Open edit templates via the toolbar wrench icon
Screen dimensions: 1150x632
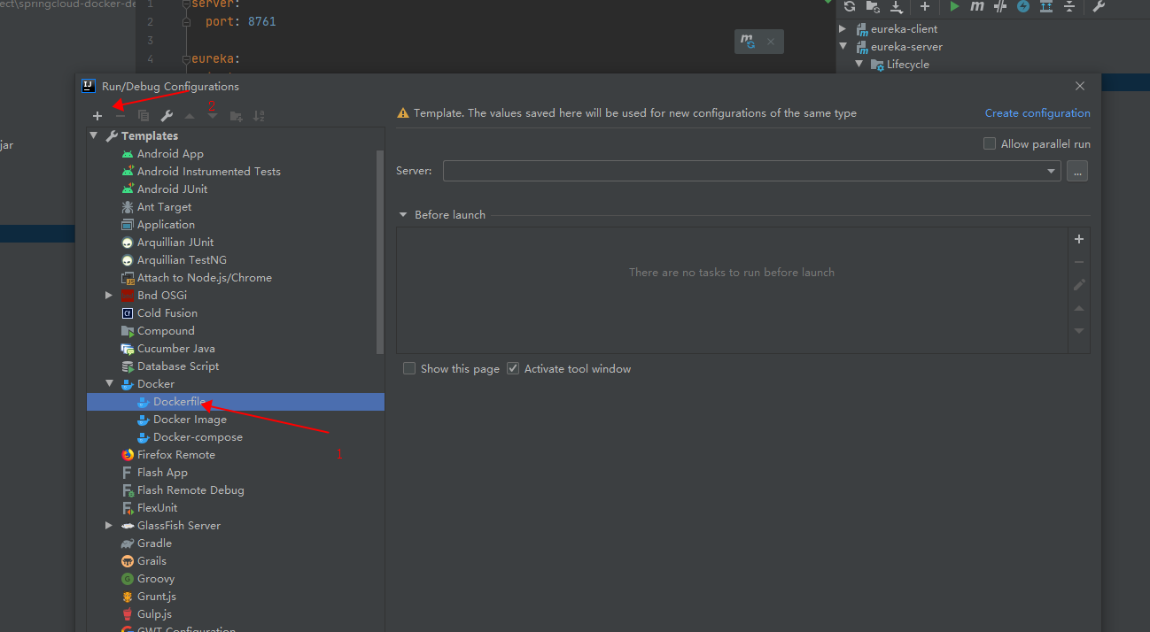click(x=167, y=116)
